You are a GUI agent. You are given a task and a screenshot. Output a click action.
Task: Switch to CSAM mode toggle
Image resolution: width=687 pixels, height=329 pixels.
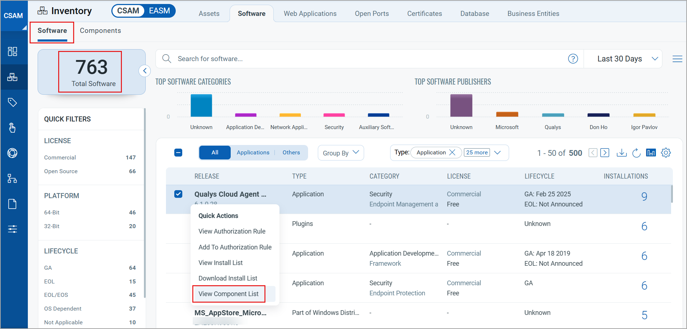pyautogui.click(x=128, y=11)
